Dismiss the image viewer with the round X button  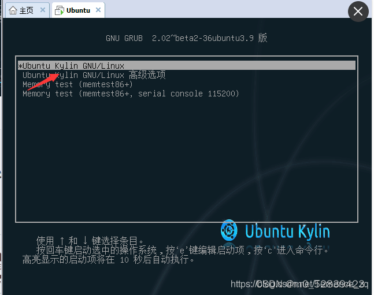[x=358, y=12]
